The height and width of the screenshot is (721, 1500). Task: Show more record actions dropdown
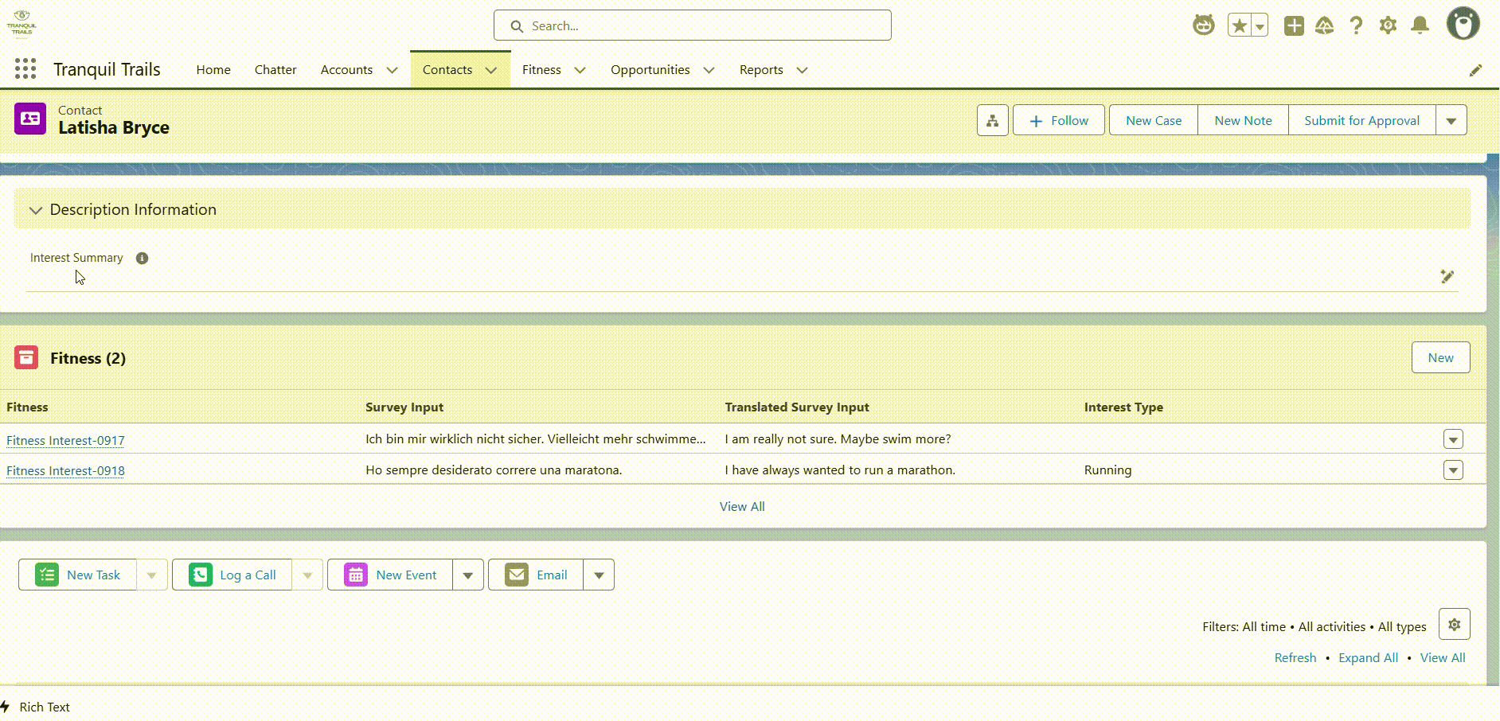pos(1451,120)
